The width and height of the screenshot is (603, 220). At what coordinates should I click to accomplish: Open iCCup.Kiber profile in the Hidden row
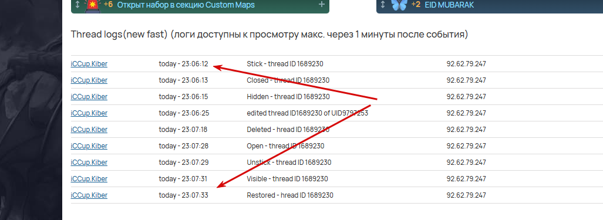pyautogui.click(x=89, y=97)
